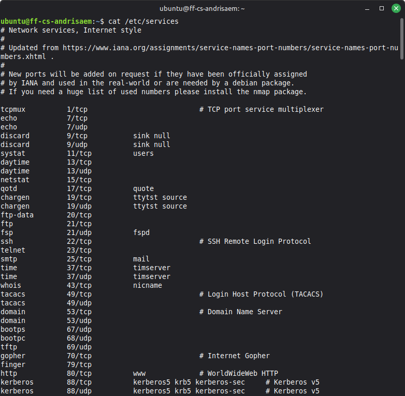Maximize the terminal window
The image size is (405, 396).
[382, 8]
